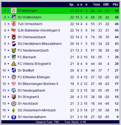This screenshot has width=121, height=125.
Task: Open the DJK Ballweiler-Wecklingen II team link
Action: coord(39,30)
